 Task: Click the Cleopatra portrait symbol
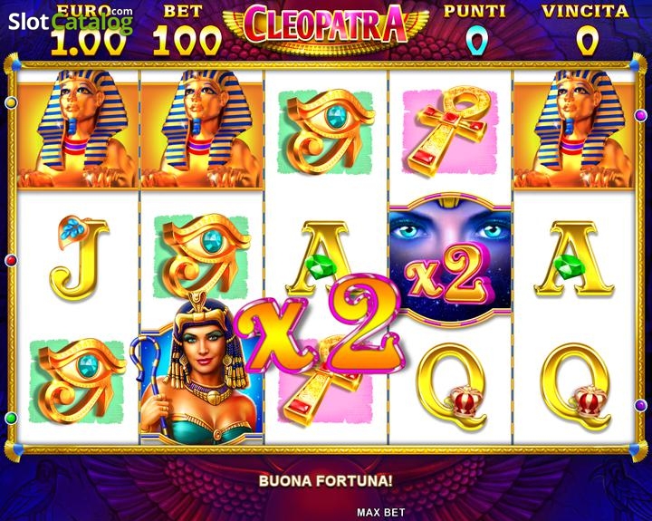(x=202, y=368)
